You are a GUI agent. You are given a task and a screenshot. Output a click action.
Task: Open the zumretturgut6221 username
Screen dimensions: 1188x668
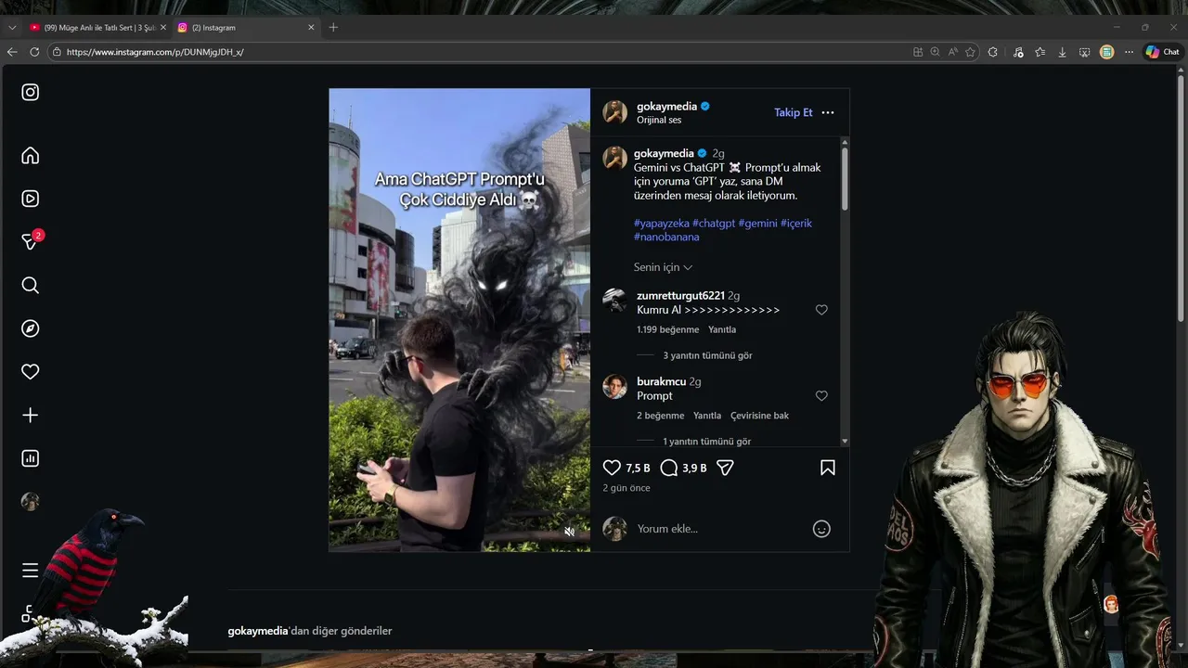(680, 296)
